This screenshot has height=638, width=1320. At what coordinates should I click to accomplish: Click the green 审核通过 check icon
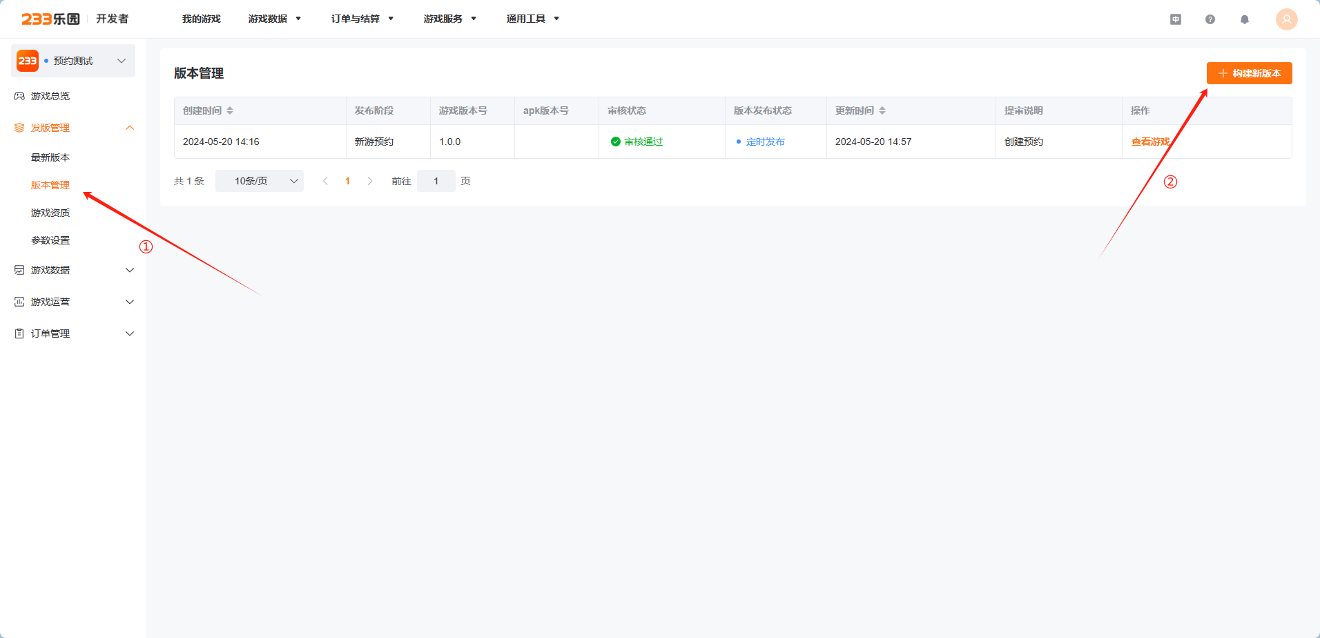coord(616,142)
